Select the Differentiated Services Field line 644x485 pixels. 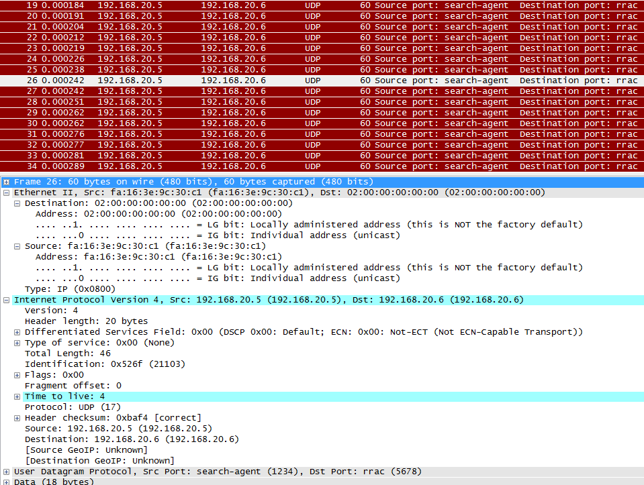[304, 332]
